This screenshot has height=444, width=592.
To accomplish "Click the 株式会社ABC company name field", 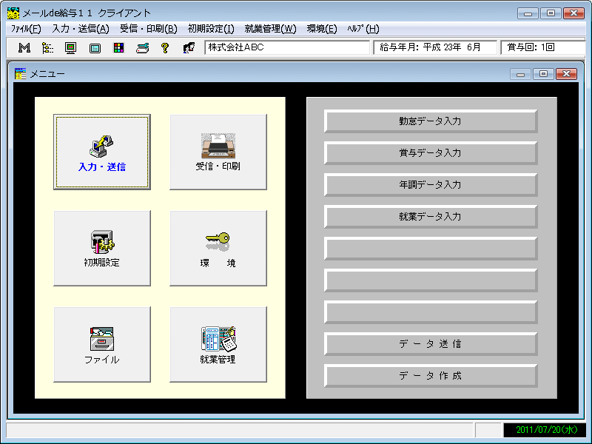I will [x=287, y=47].
